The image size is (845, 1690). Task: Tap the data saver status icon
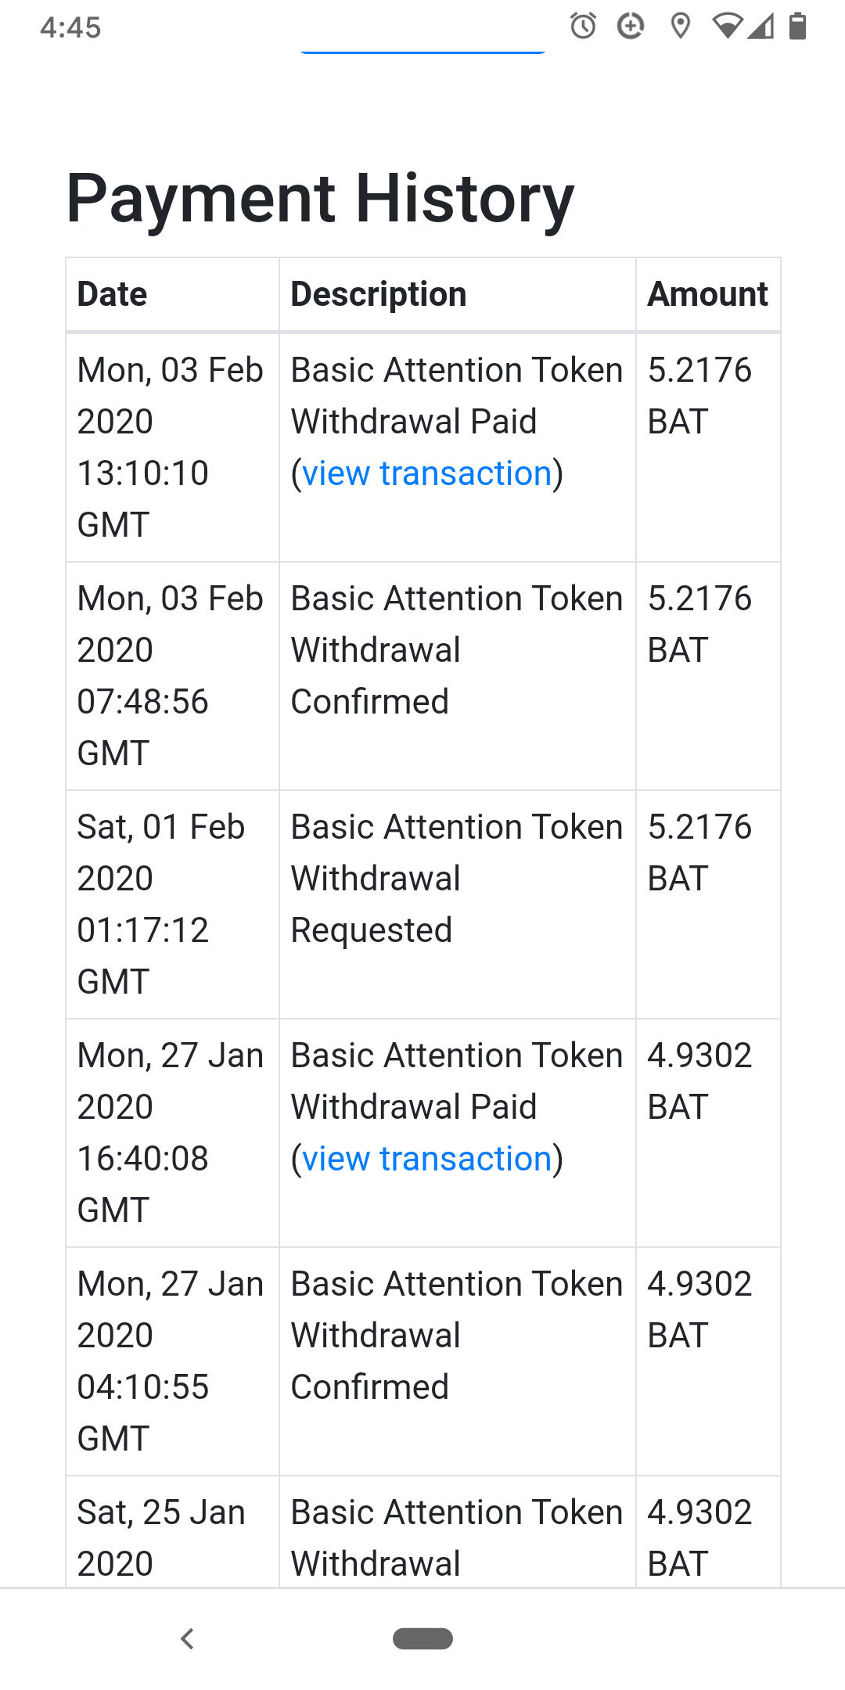(x=631, y=27)
